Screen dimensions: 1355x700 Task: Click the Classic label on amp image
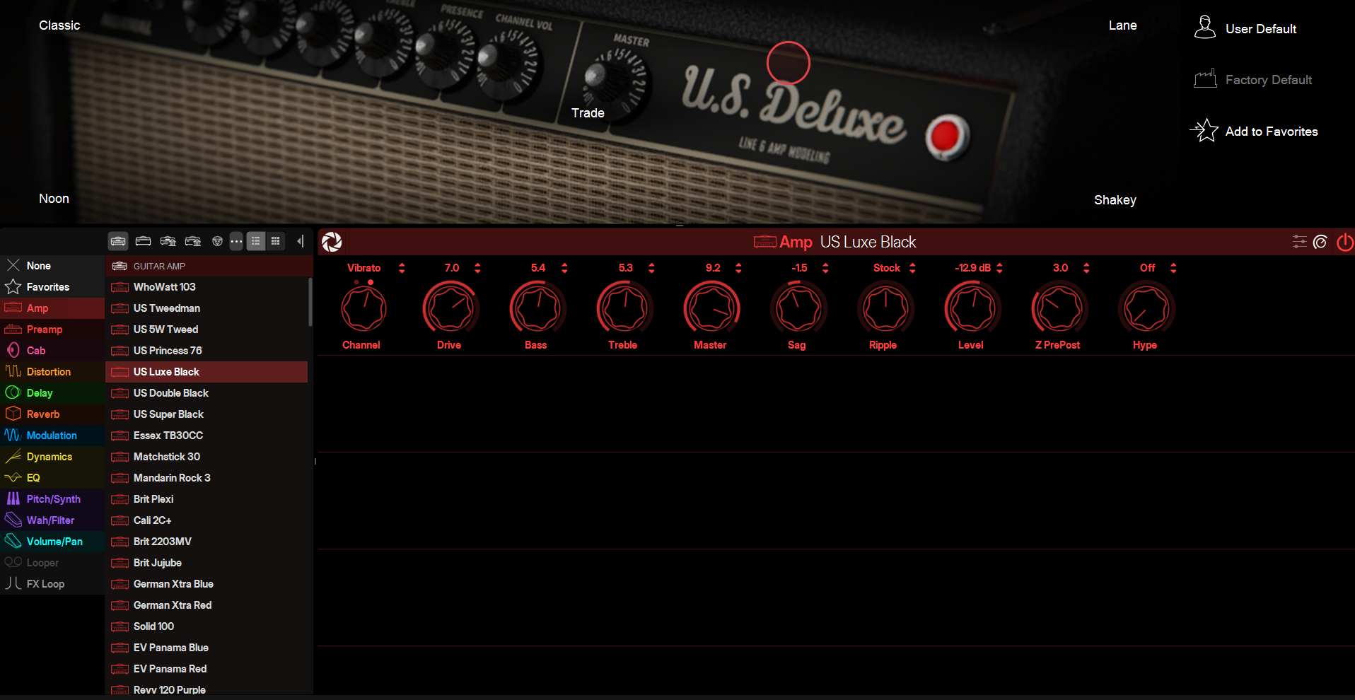[x=59, y=25]
